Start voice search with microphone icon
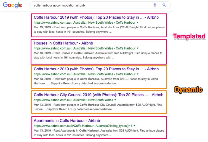 pos(155,5)
